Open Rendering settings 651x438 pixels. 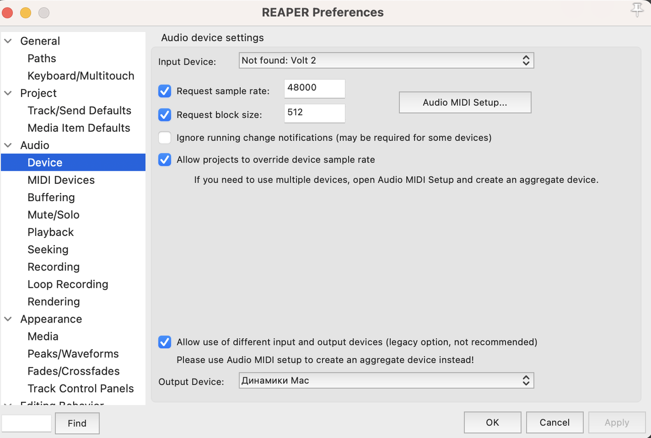[x=53, y=301]
